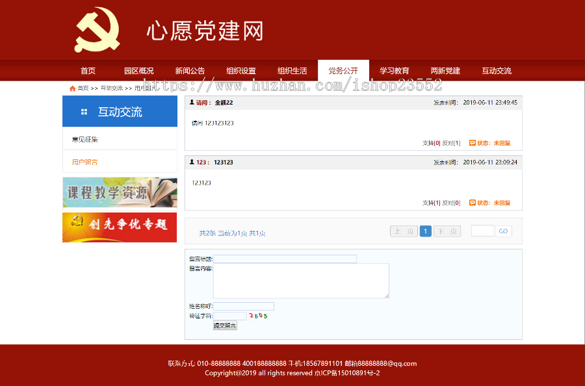This screenshot has height=386, width=585.
Task: Click 支持 on the 123 message
Action: (428, 202)
